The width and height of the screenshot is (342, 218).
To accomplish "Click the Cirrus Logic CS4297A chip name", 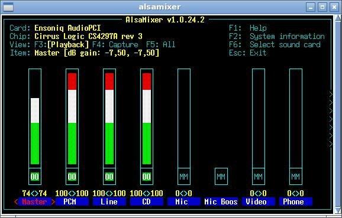I will coord(89,37).
